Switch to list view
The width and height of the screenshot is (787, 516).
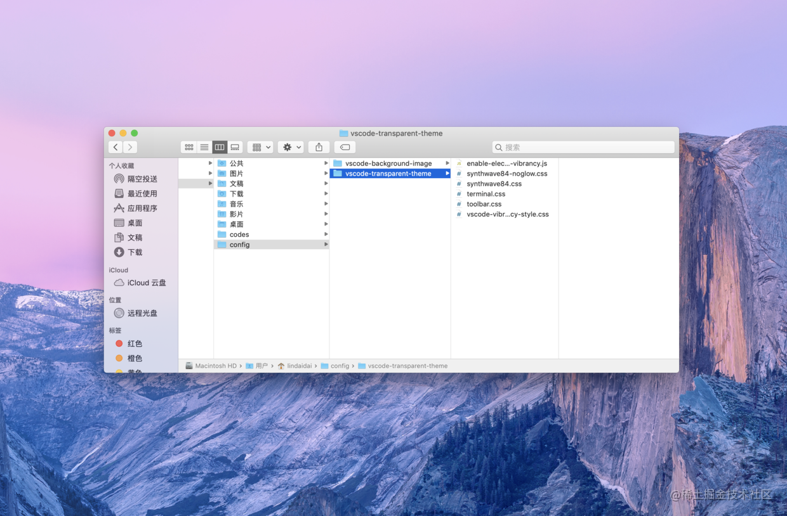pos(204,147)
